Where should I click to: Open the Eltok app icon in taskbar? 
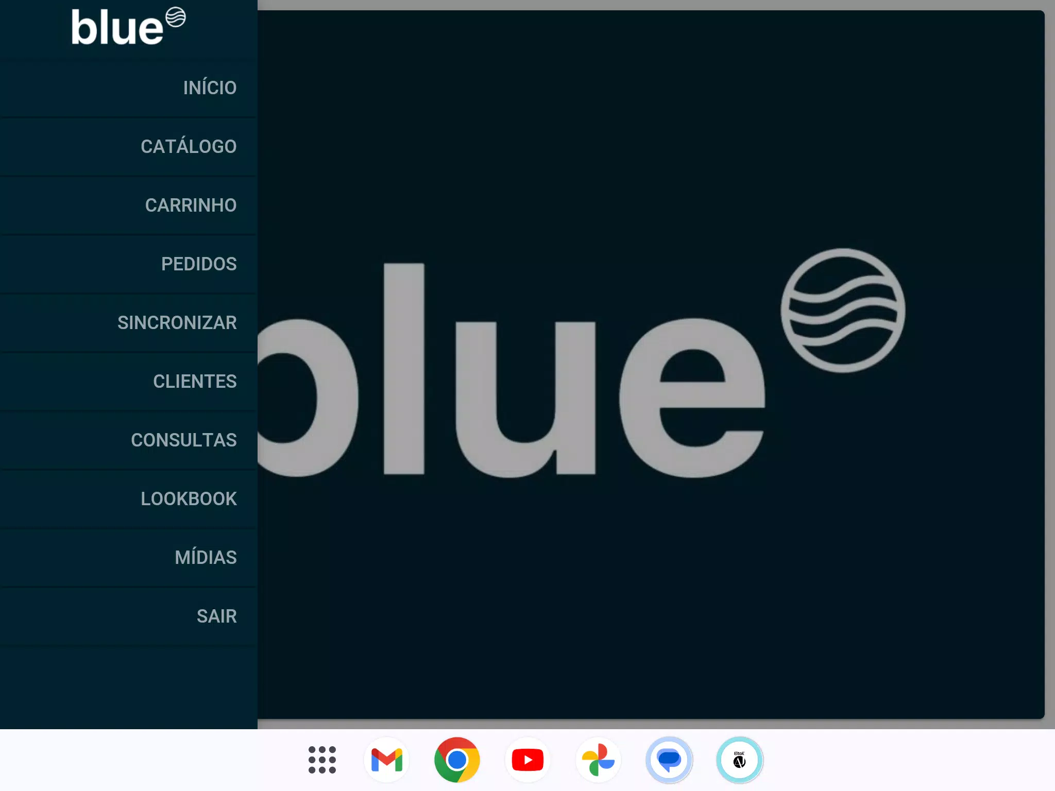[x=739, y=760]
